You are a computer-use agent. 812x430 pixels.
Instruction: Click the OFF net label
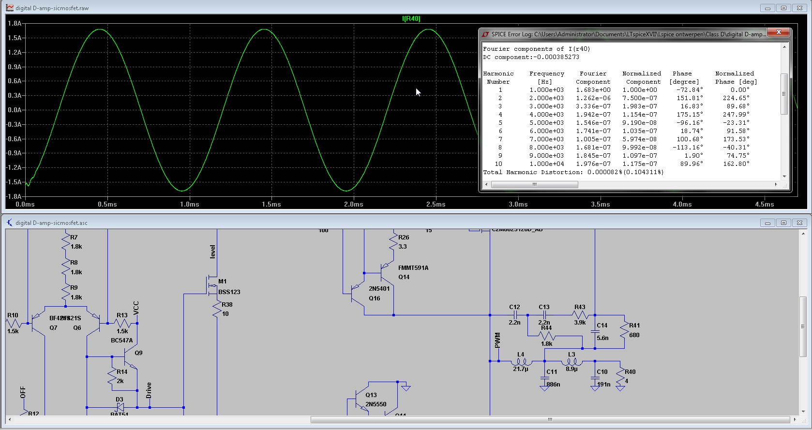23,392
